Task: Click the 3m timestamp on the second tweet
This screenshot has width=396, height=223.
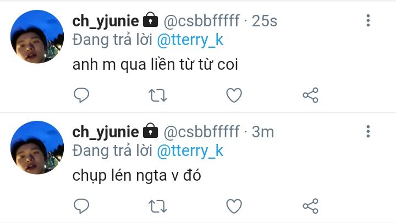Action: [262, 132]
